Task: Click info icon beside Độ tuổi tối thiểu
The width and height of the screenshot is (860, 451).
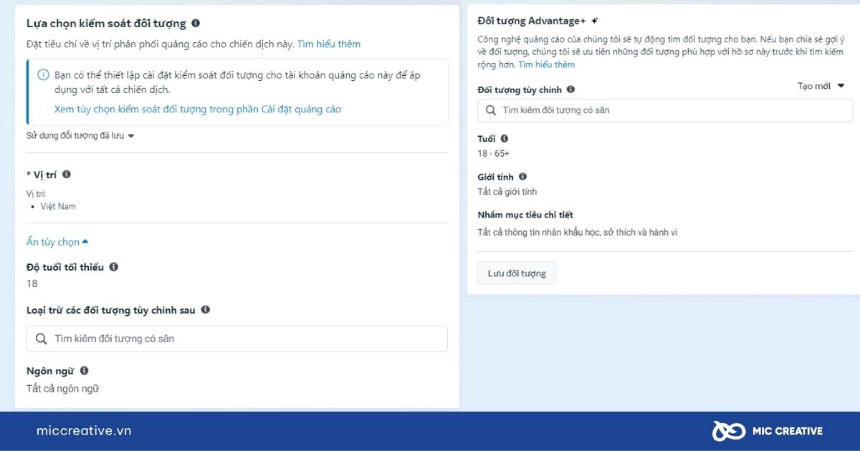Action: (x=114, y=267)
